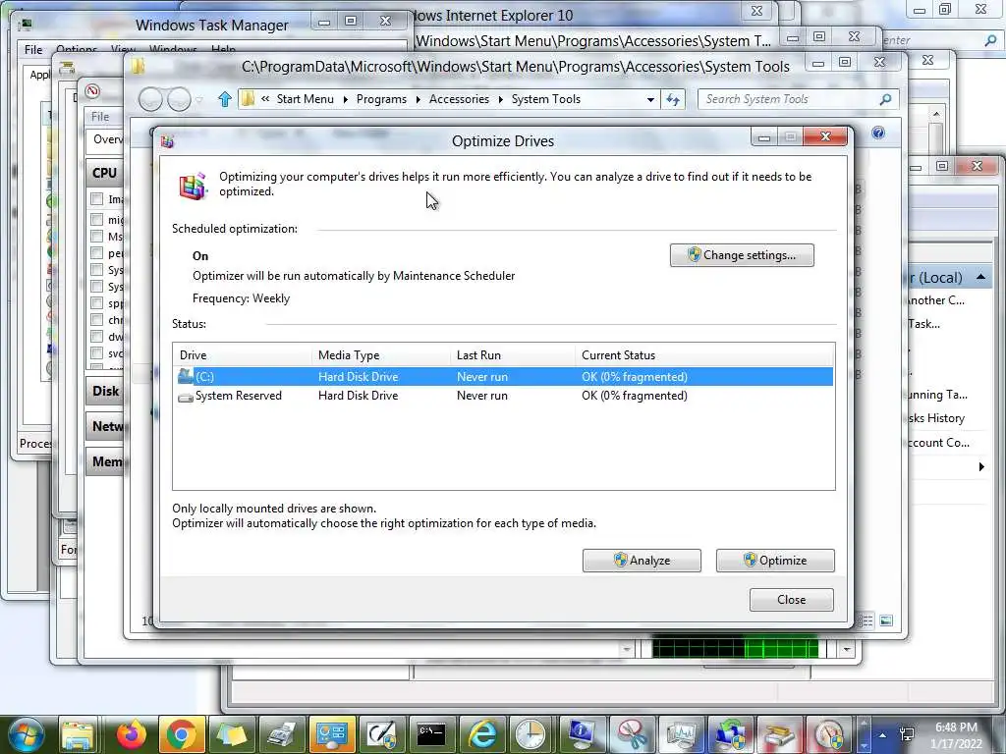
Task: Click the Programs breadcrumb in Explorer
Action: pos(381,99)
